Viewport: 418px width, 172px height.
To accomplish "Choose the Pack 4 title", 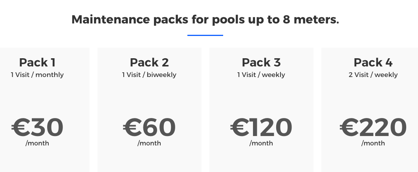I will click(373, 63).
